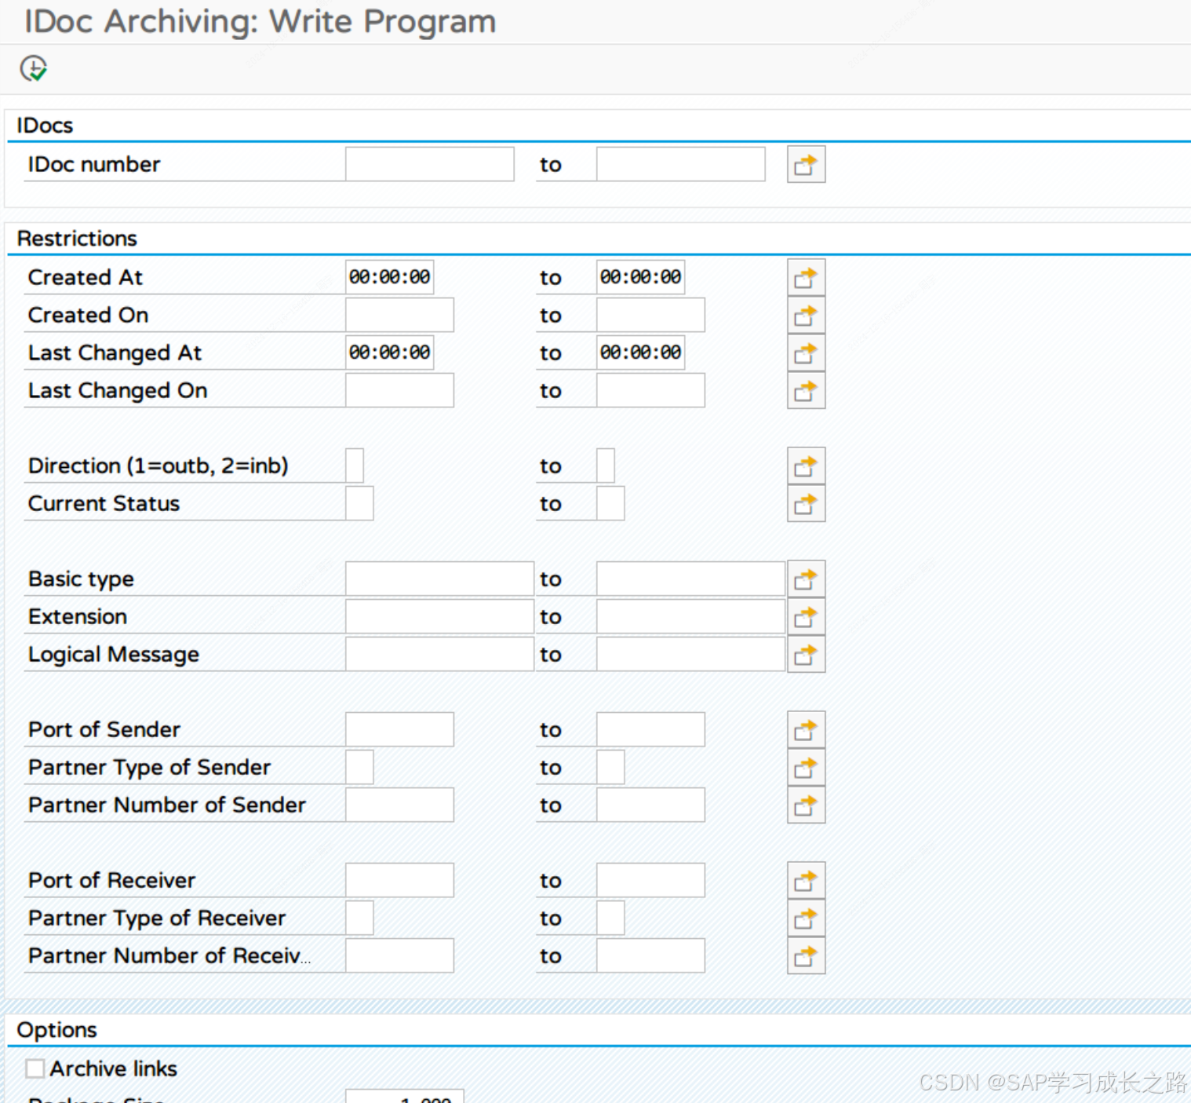
Task: Click the Partner Number of Sender field
Action: (399, 804)
